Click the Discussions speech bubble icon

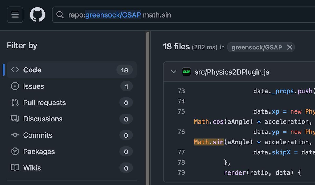(x=15, y=119)
